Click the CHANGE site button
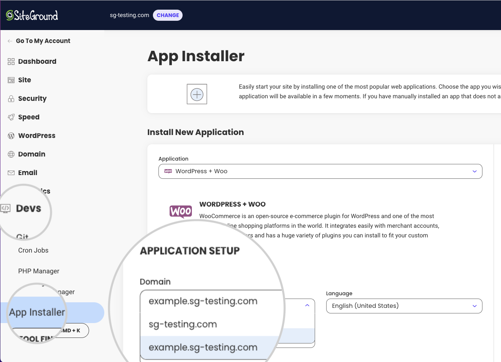The width and height of the screenshot is (501, 362). pos(168,15)
